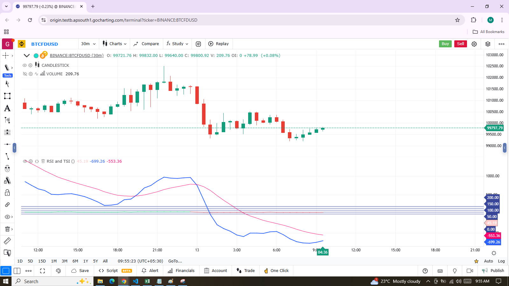
Task: Open the Account tab
Action: pos(216,271)
